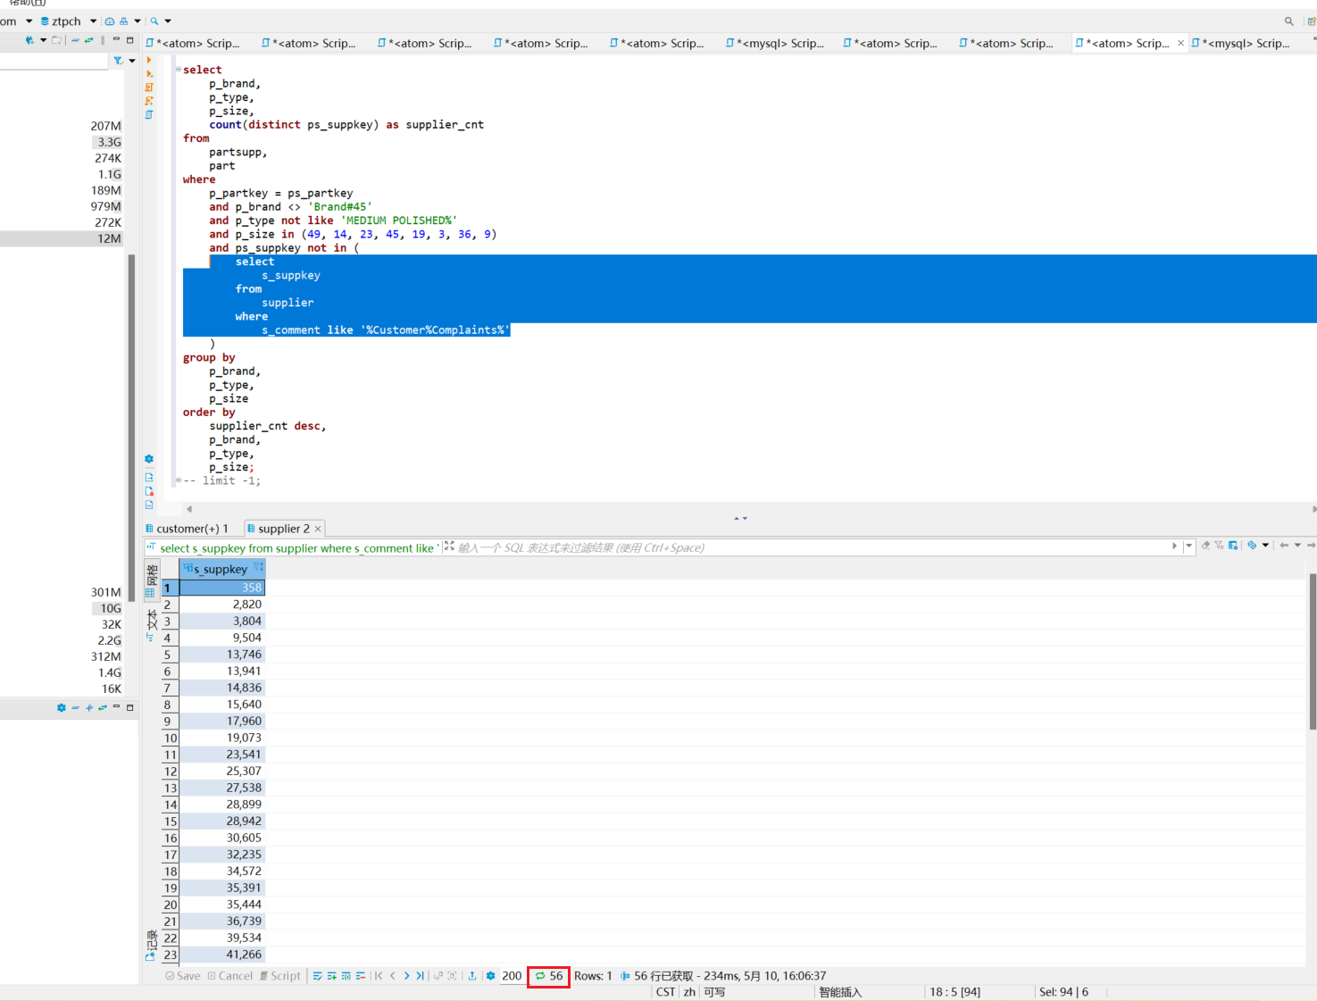1317x1001 pixels.
Task: Collapse all with the minus icon in navigator
Action: (x=75, y=40)
